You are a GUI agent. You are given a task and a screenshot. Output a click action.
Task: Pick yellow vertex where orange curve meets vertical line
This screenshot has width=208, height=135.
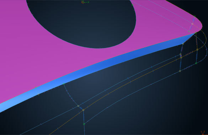pyautogui.click(x=83, y=110)
